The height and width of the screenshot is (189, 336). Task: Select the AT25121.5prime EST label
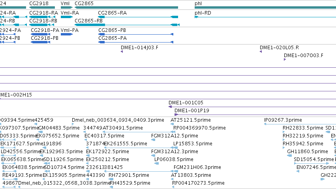click(190, 120)
